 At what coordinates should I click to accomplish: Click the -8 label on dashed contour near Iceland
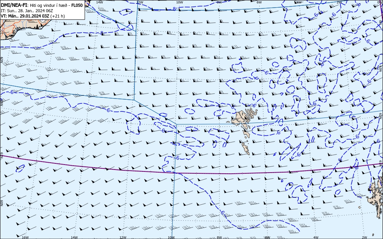tap(101, 33)
